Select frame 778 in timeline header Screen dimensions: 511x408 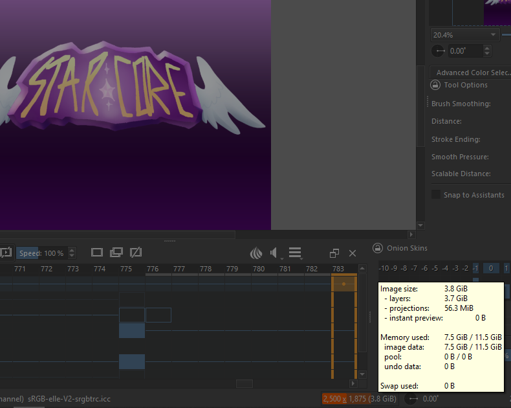pos(206,269)
